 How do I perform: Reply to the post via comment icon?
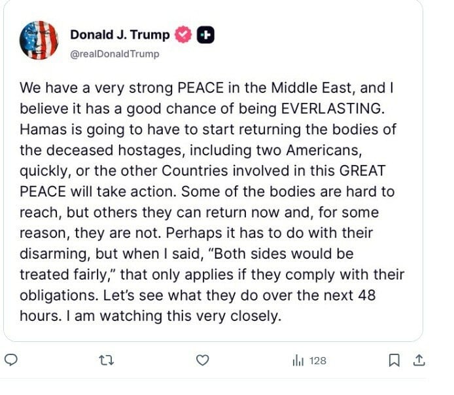click(10, 360)
